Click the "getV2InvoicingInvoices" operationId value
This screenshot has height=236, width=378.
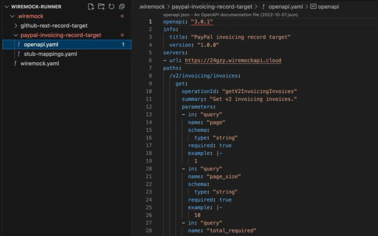click(x=260, y=91)
